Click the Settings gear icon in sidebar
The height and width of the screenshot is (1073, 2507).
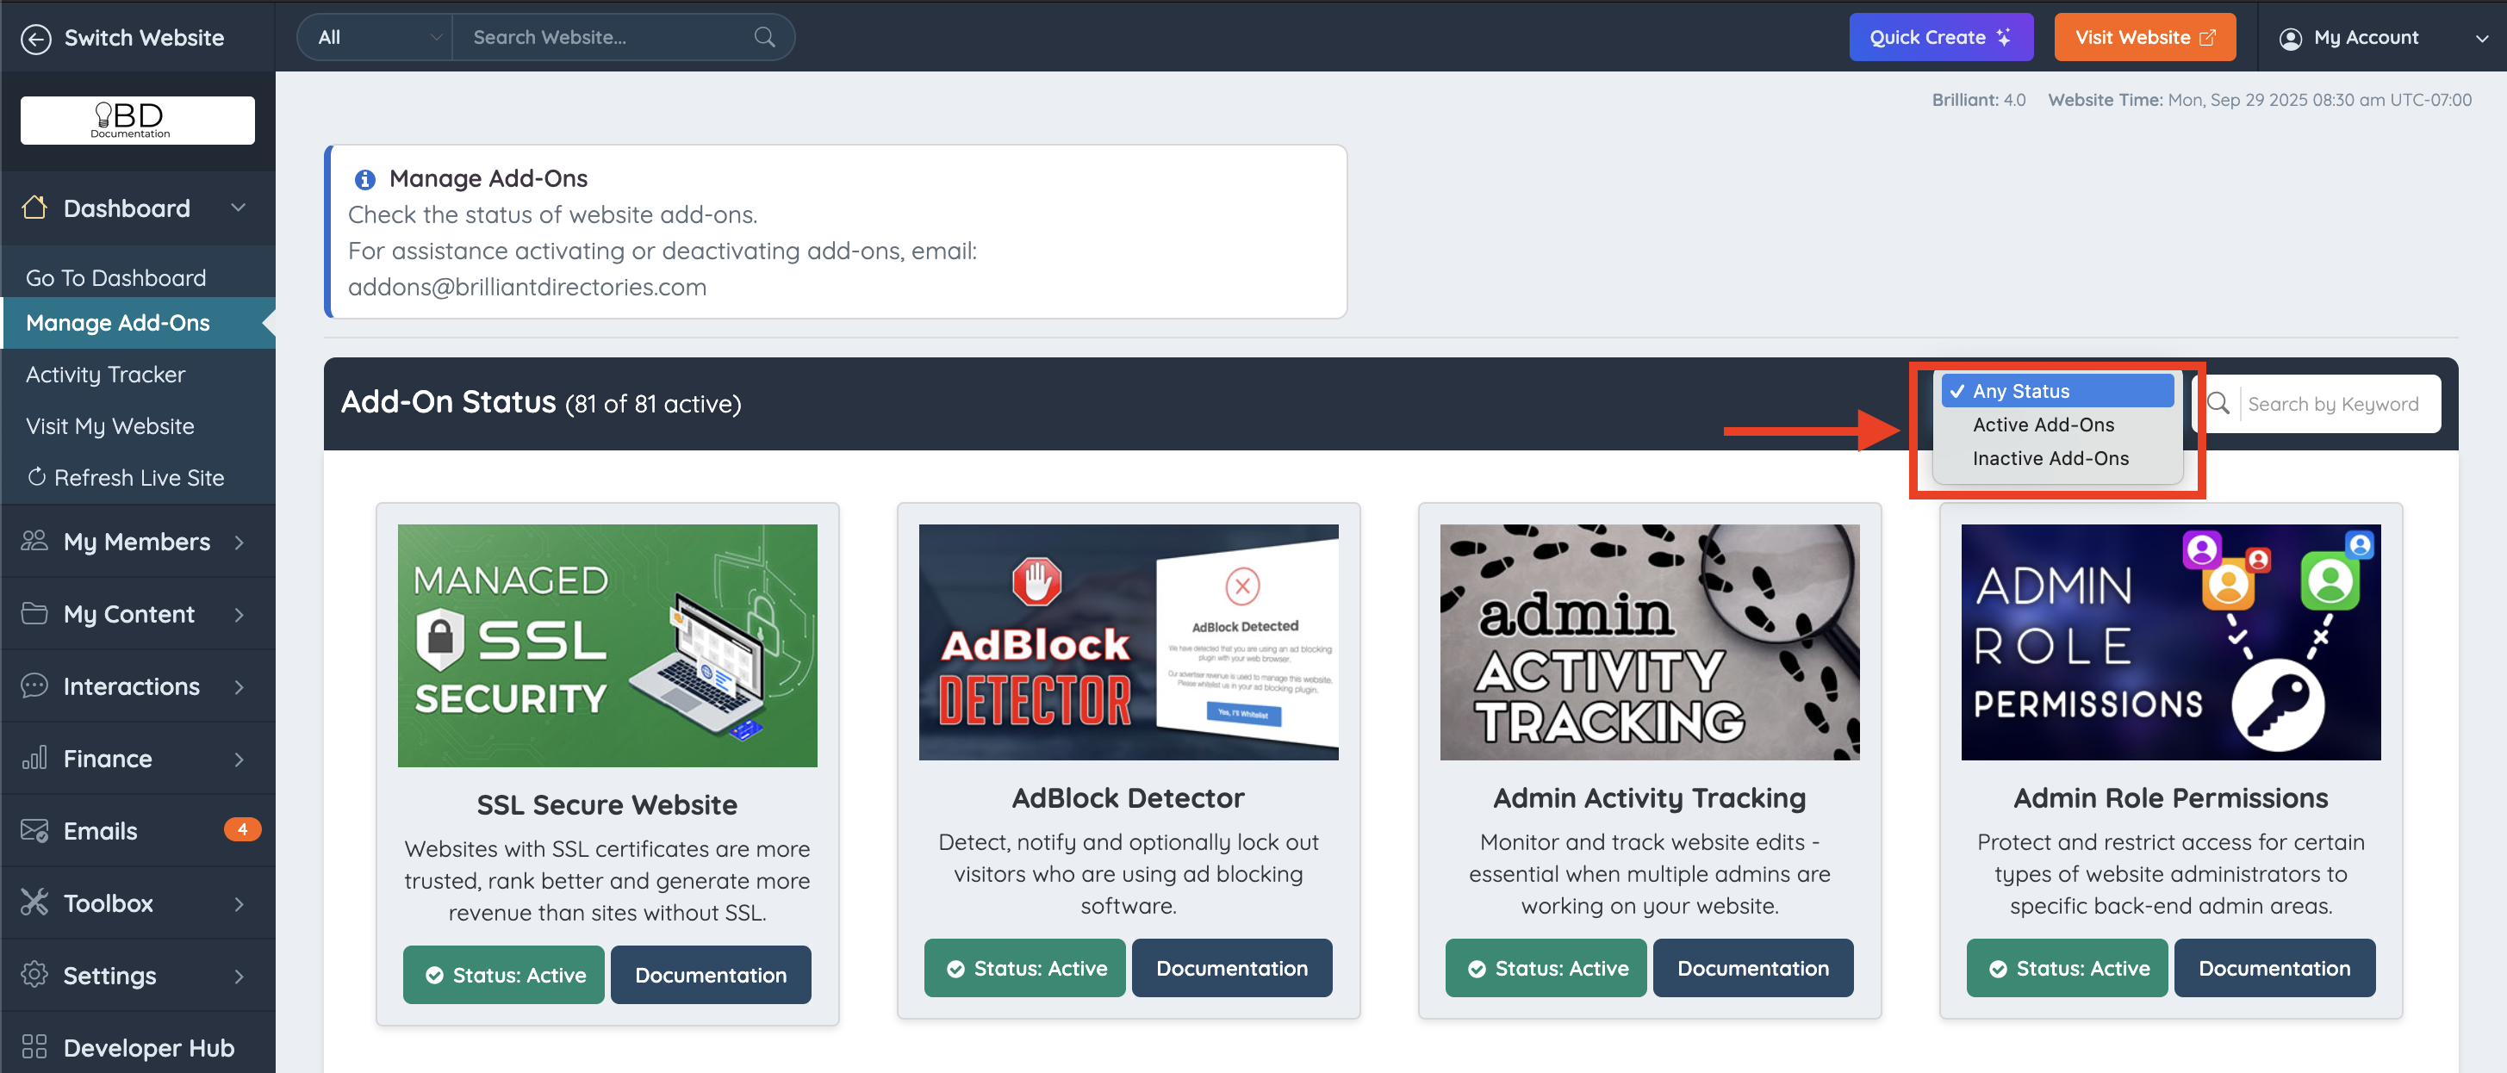tap(35, 975)
